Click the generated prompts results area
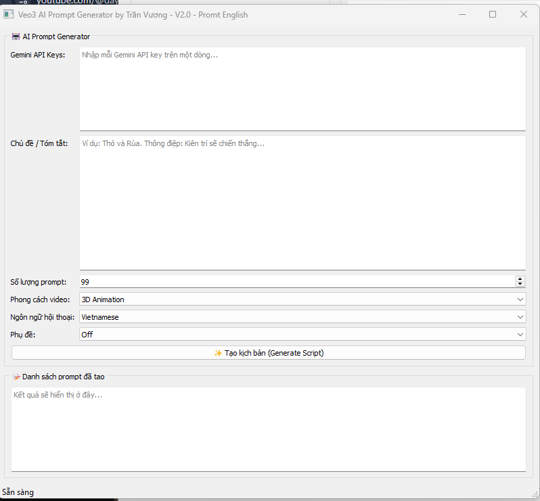540x501 pixels. click(x=269, y=429)
